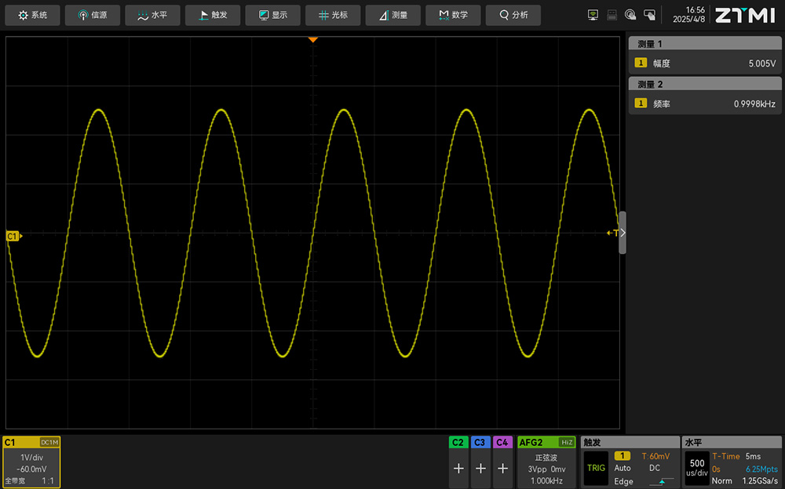
Task: Click the single-finger touch mode icon
Action: pyautogui.click(x=630, y=15)
